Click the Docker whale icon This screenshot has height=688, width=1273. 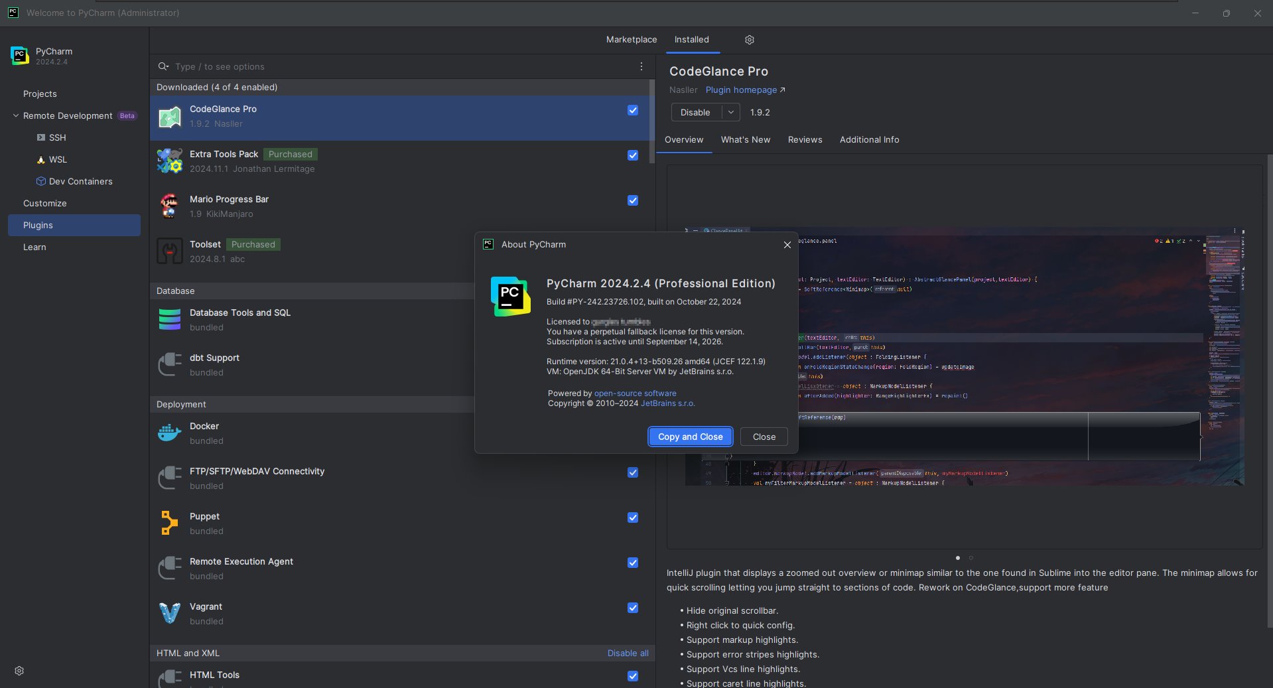click(x=170, y=433)
